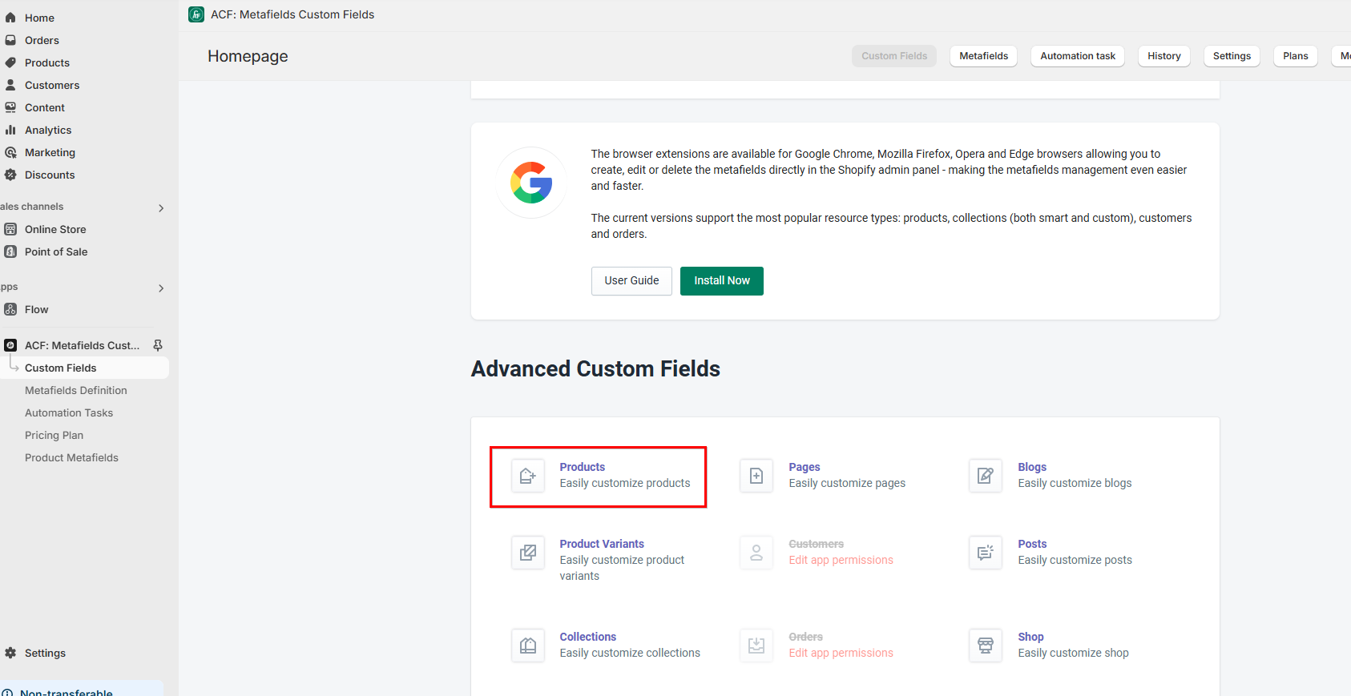Click the ACF logo in header

(x=196, y=14)
